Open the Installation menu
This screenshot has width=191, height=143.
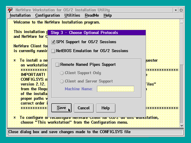(x=20, y=15)
